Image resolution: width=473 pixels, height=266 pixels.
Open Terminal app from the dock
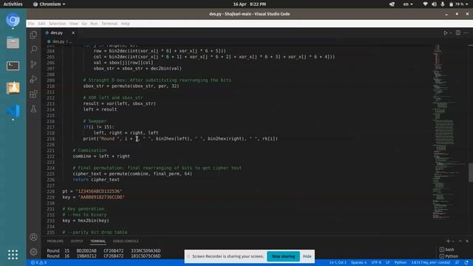(13, 66)
